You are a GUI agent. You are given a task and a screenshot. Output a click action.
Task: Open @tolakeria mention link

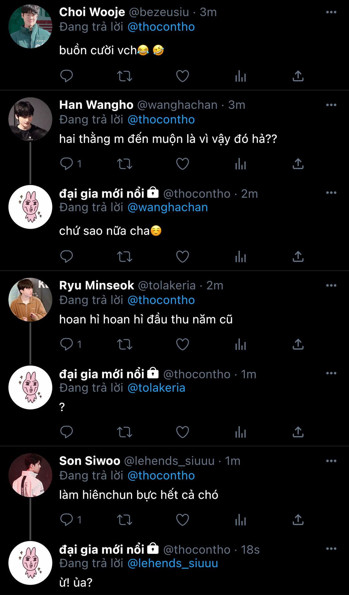[156, 388]
